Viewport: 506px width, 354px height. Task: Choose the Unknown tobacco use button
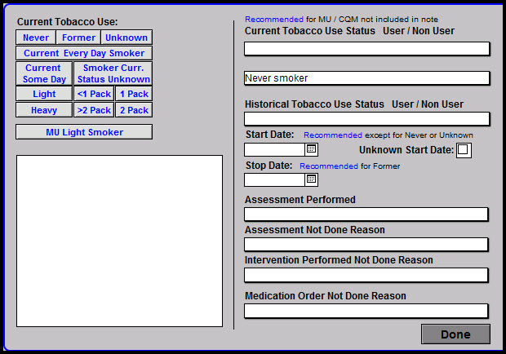[x=126, y=38]
